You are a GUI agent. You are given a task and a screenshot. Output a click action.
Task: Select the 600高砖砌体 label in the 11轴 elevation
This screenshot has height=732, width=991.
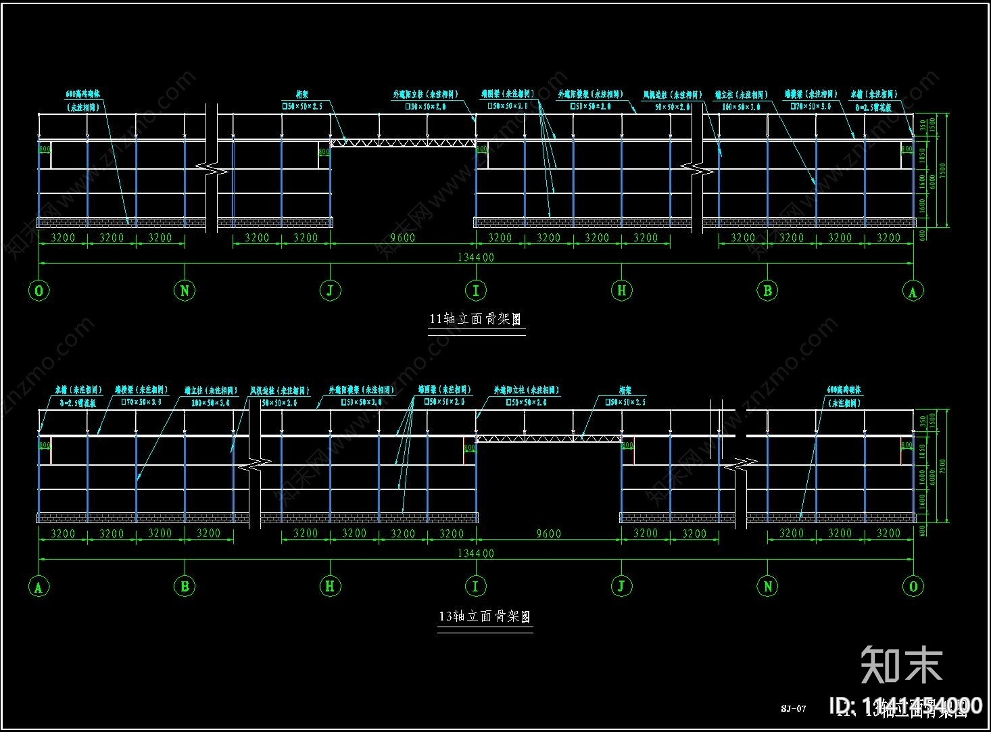click(83, 95)
